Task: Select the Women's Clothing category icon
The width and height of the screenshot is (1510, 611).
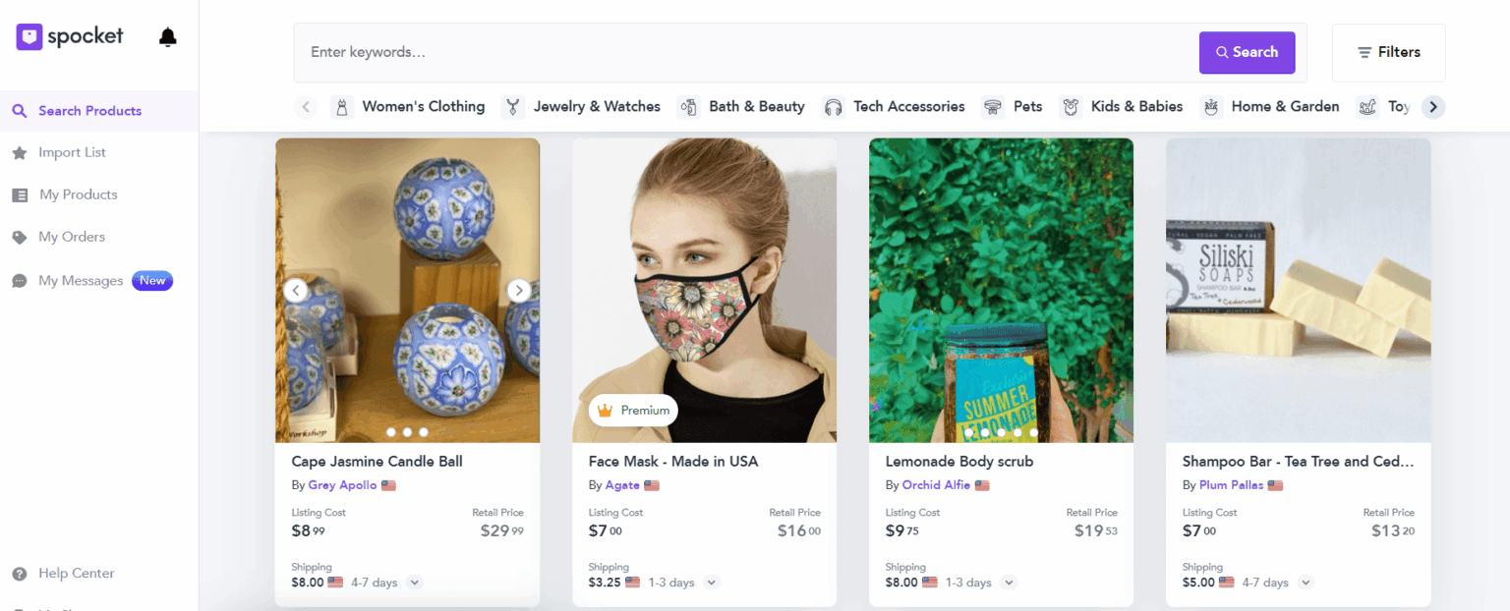Action: (x=342, y=106)
